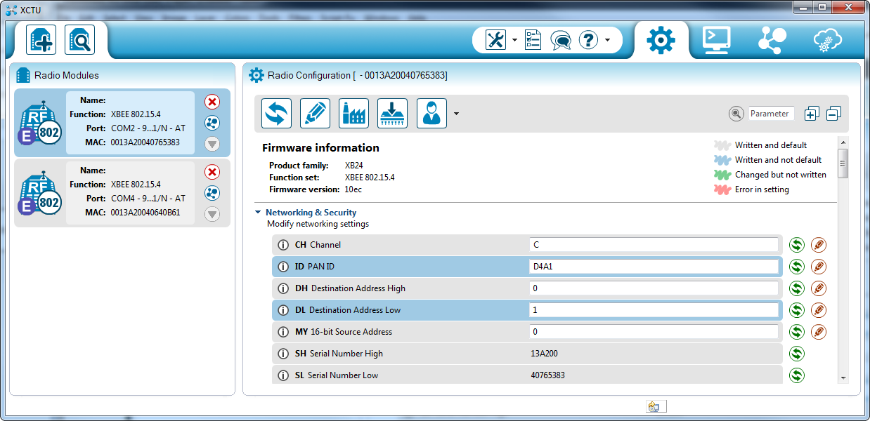Screen dimensions: 870x421
Task: Show info for MY 16-bit Source Address
Action: click(x=283, y=332)
